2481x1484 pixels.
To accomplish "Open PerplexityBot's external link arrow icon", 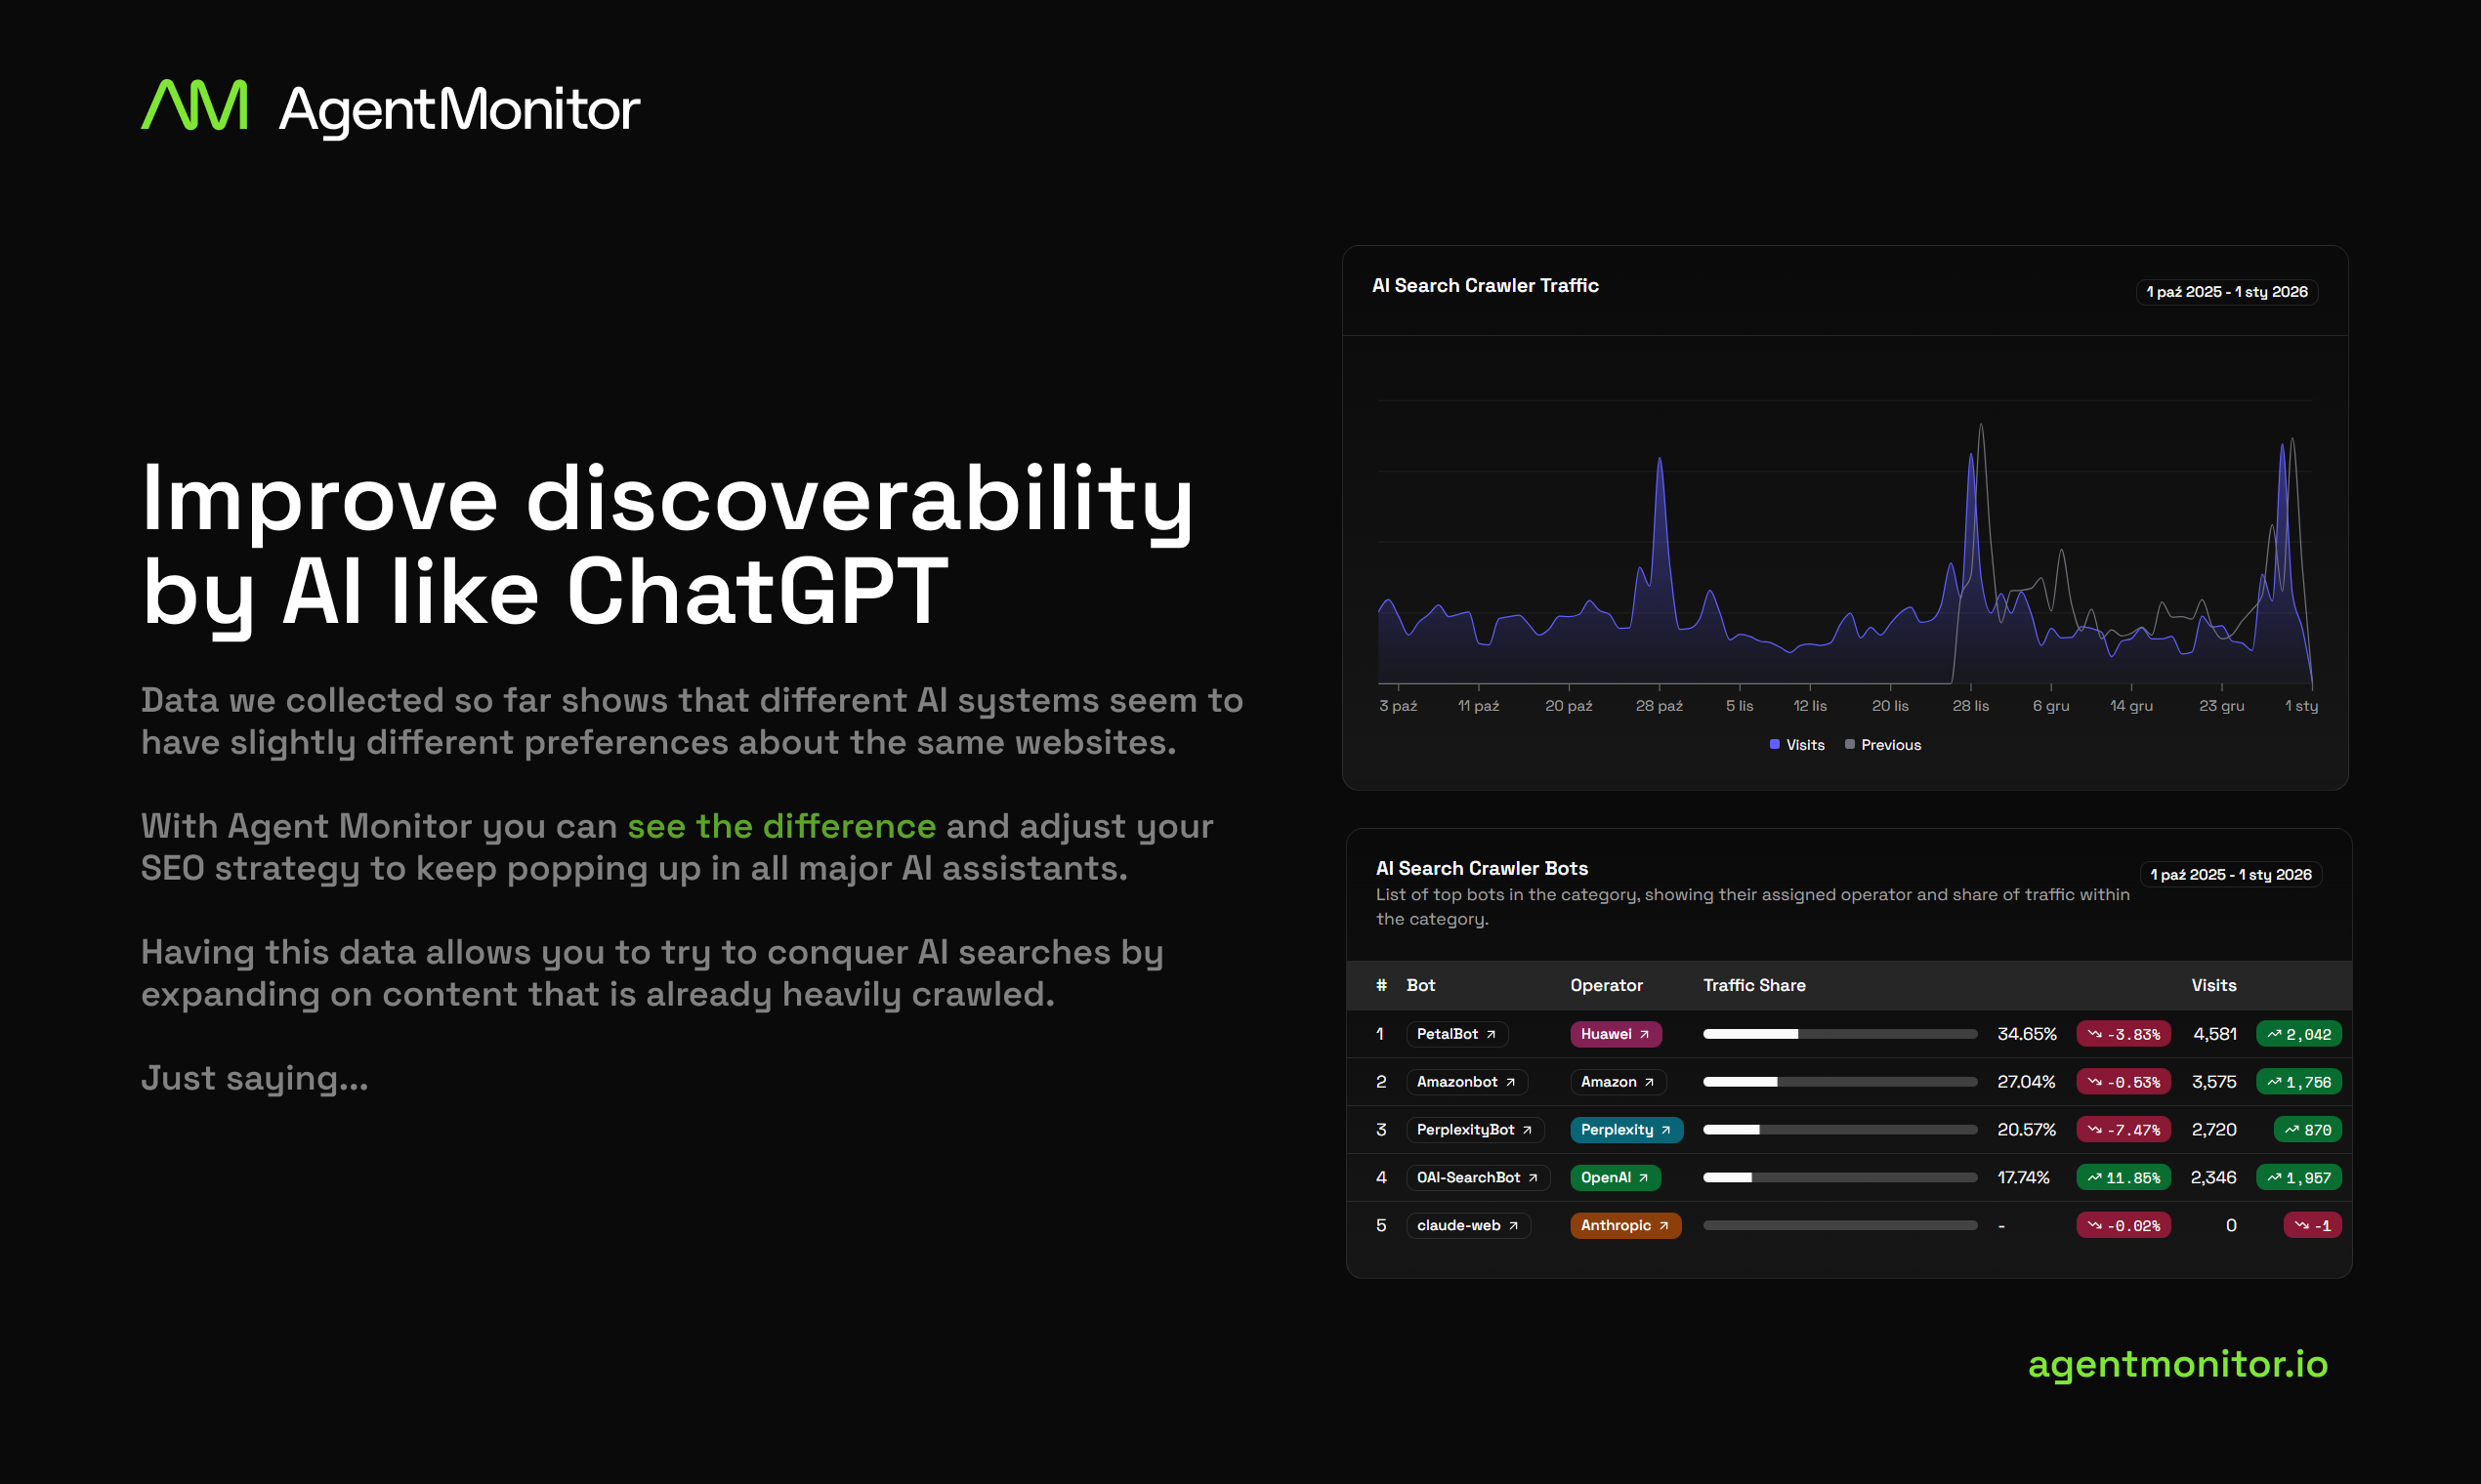I will tap(1526, 1130).
